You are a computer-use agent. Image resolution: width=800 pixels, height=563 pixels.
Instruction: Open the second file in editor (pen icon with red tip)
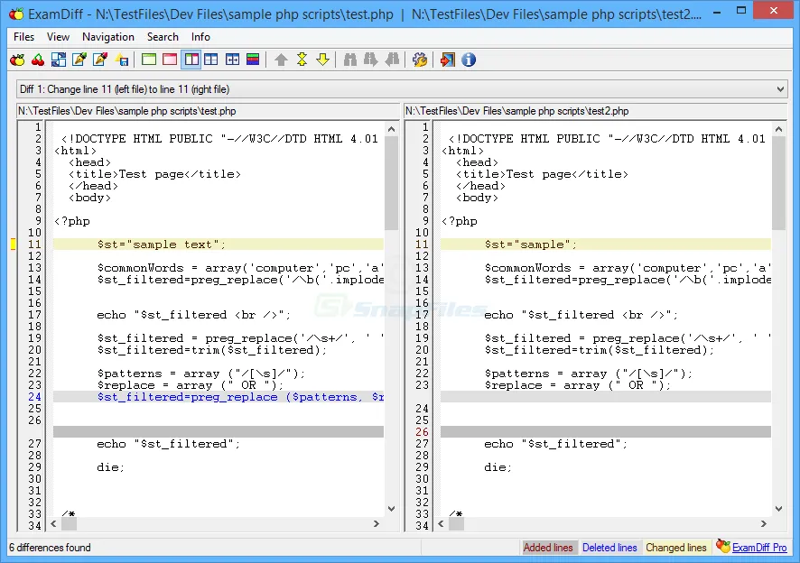pos(100,60)
